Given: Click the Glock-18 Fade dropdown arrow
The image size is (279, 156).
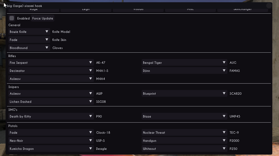Looking at the screenshot, I should (x=91, y=133).
